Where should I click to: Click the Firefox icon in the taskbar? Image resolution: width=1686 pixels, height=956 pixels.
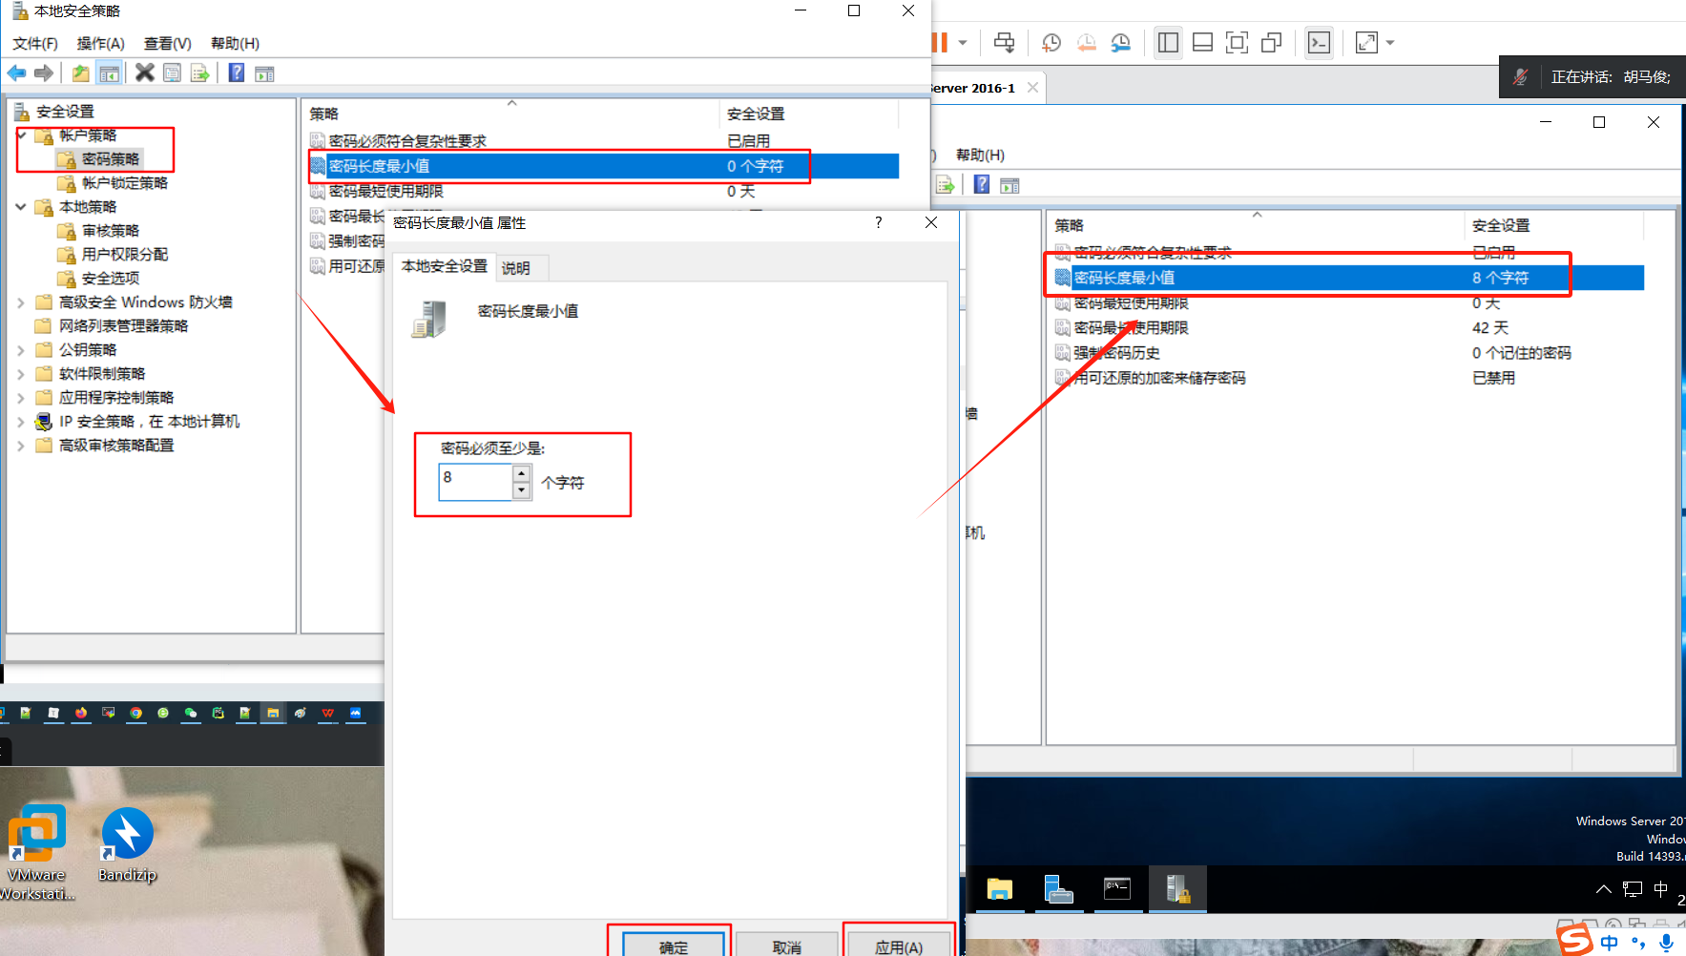pyautogui.click(x=81, y=713)
